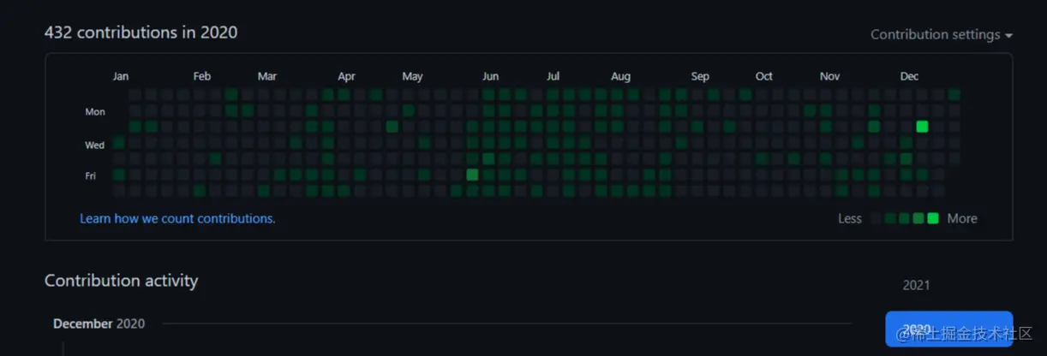Viewport: 1047px width, 356px height.
Task: Click the 'More' legend label
Action: tap(962, 218)
